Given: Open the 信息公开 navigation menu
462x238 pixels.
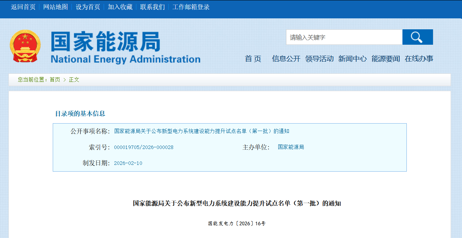Looking at the screenshot, I should 286,59.
